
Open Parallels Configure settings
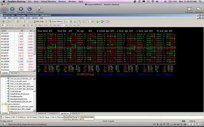[40, 10]
